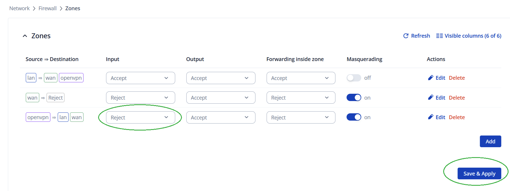Image resolution: width=510 pixels, height=191 pixels.
Task: Open the Output dropdown for lan zone
Action: 221,78
